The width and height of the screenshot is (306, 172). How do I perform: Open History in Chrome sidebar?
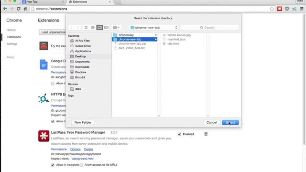[11, 30]
